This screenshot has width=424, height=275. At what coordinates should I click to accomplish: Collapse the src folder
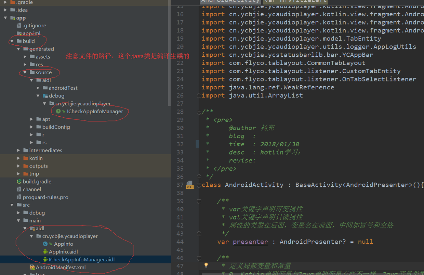[12, 205]
